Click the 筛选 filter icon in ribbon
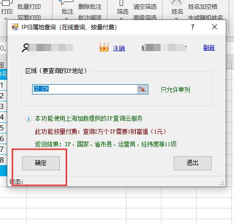This screenshot has width=234, height=224. [121, 2]
